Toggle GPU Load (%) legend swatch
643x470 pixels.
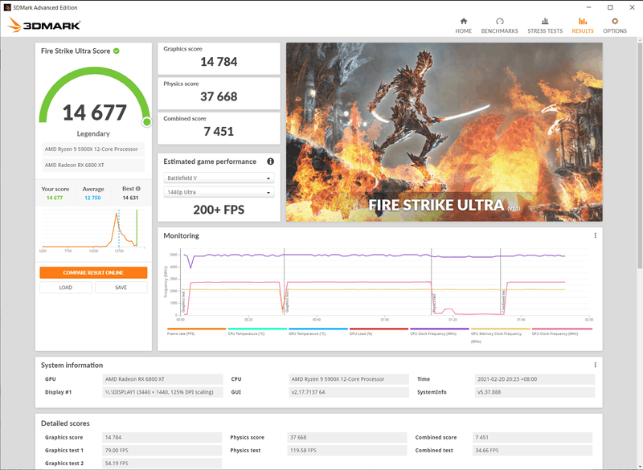[x=379, y=329]
